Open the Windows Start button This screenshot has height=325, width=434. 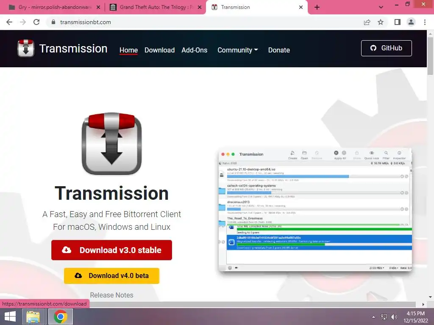[10, 317]
